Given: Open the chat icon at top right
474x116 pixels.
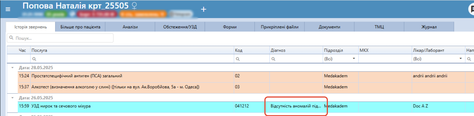Looking at the screenshot, I should (471, 9).
